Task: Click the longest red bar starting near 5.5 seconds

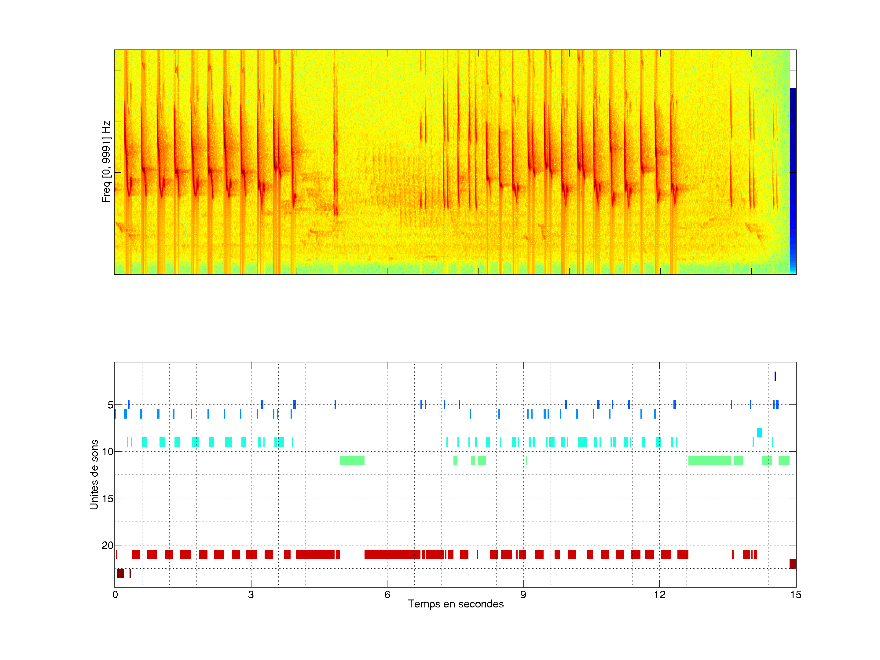Action: [392, 555]
